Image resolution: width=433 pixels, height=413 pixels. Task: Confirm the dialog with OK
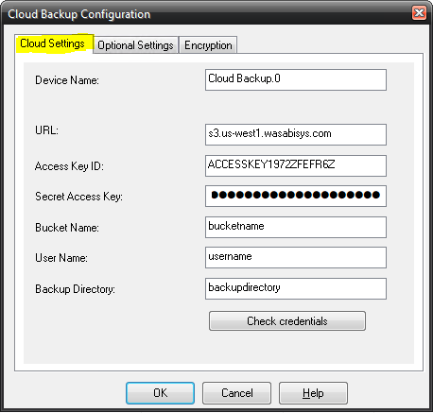tap(160, 393)
